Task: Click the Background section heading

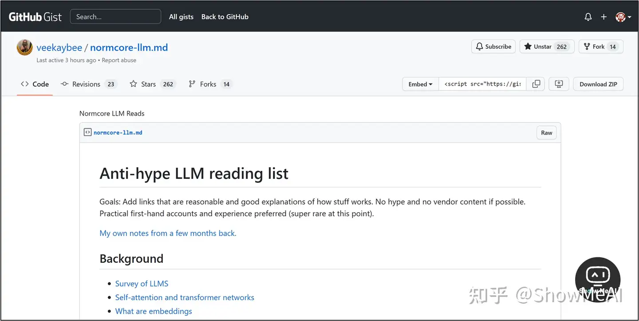Action: [131, 258]
